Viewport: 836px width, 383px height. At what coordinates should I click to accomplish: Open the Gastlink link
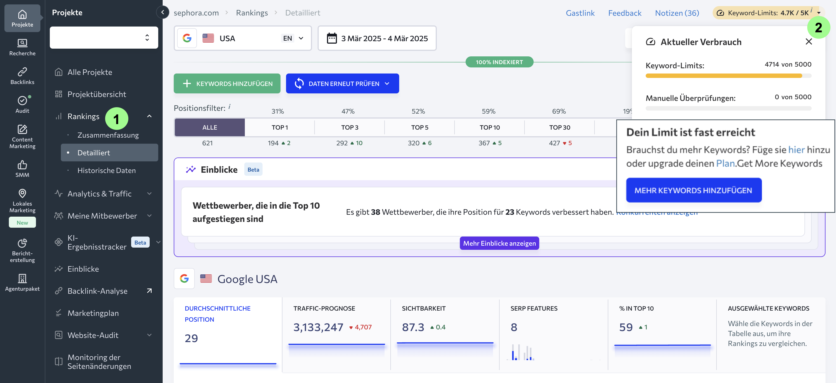tap(580, 13)
